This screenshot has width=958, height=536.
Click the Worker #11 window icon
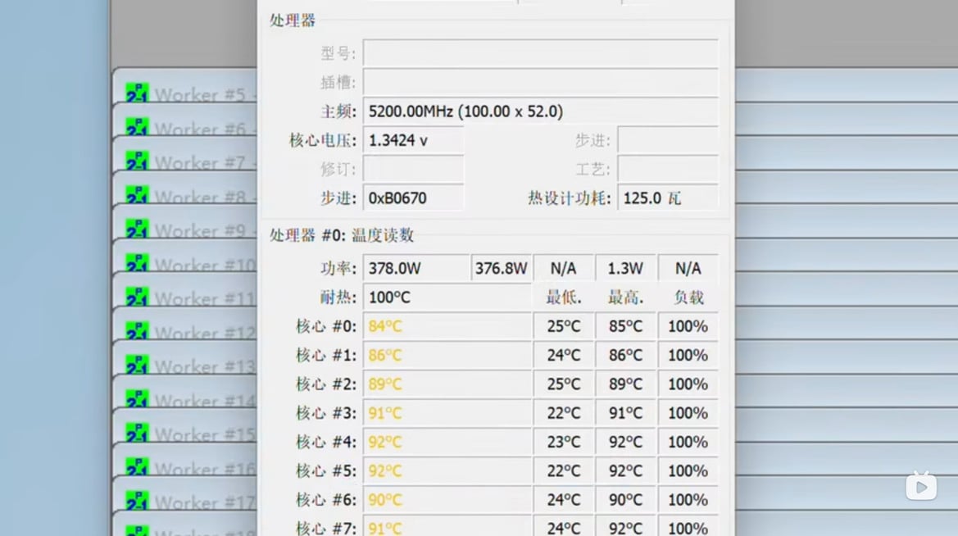[x=137, y=297]
